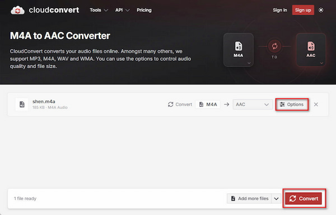This screenshot has width=336, height=215.
Task: Click the shen.m4a file icon
Action: [22, 104]
